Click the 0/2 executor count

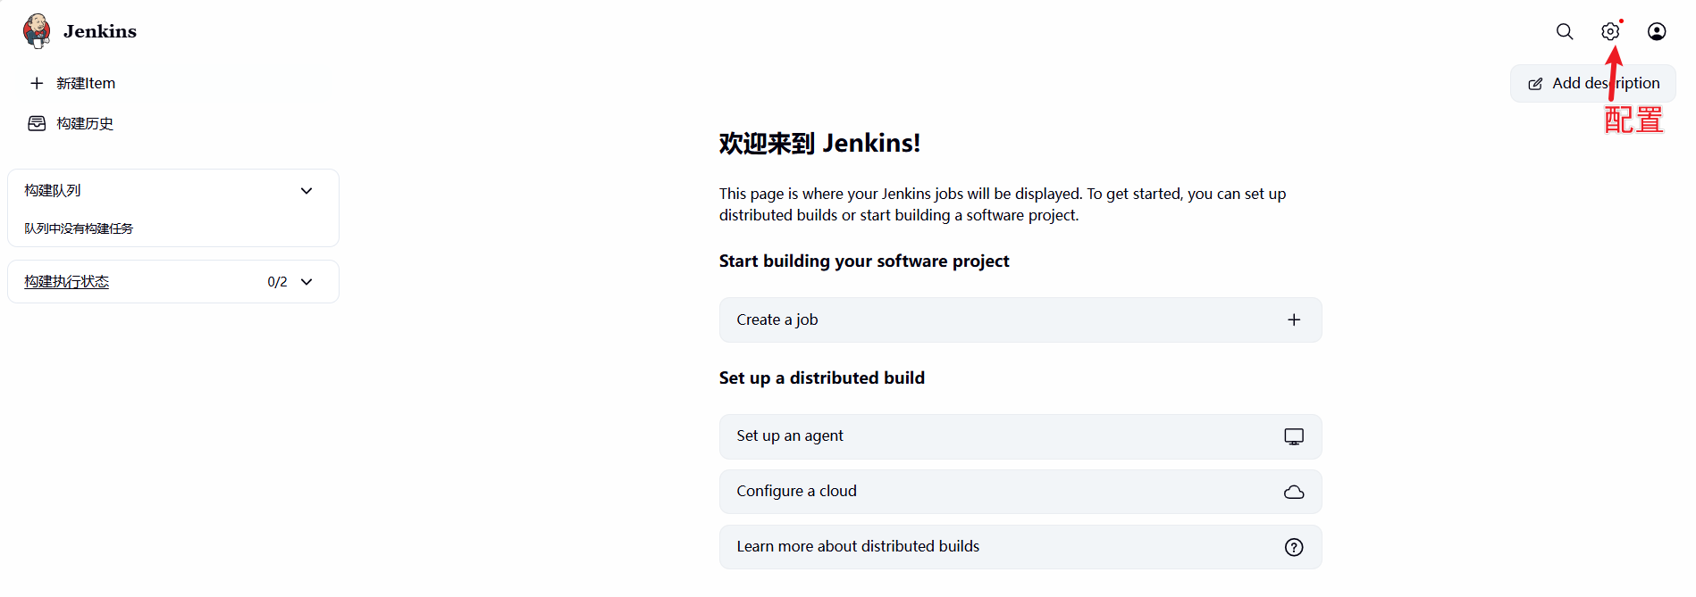[277, 282]
